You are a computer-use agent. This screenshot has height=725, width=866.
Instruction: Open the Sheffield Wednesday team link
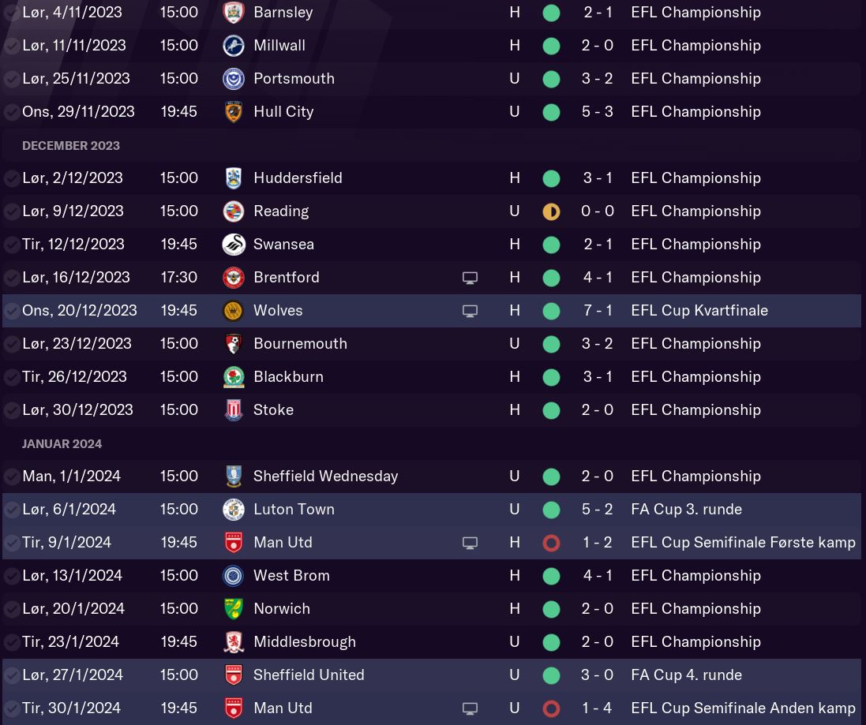click(x=325, y=476)
